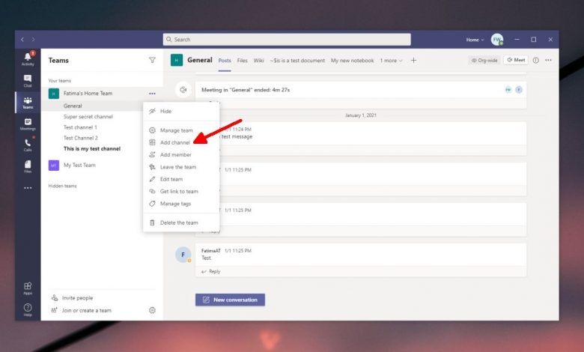Click the General channel team avatar icon

click(x=177, y=61)
